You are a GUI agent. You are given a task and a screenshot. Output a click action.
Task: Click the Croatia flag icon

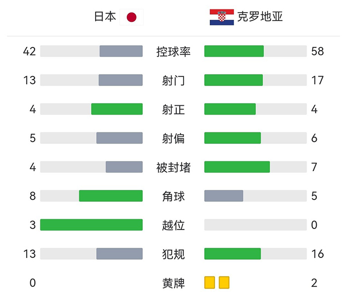coord(222,17)
